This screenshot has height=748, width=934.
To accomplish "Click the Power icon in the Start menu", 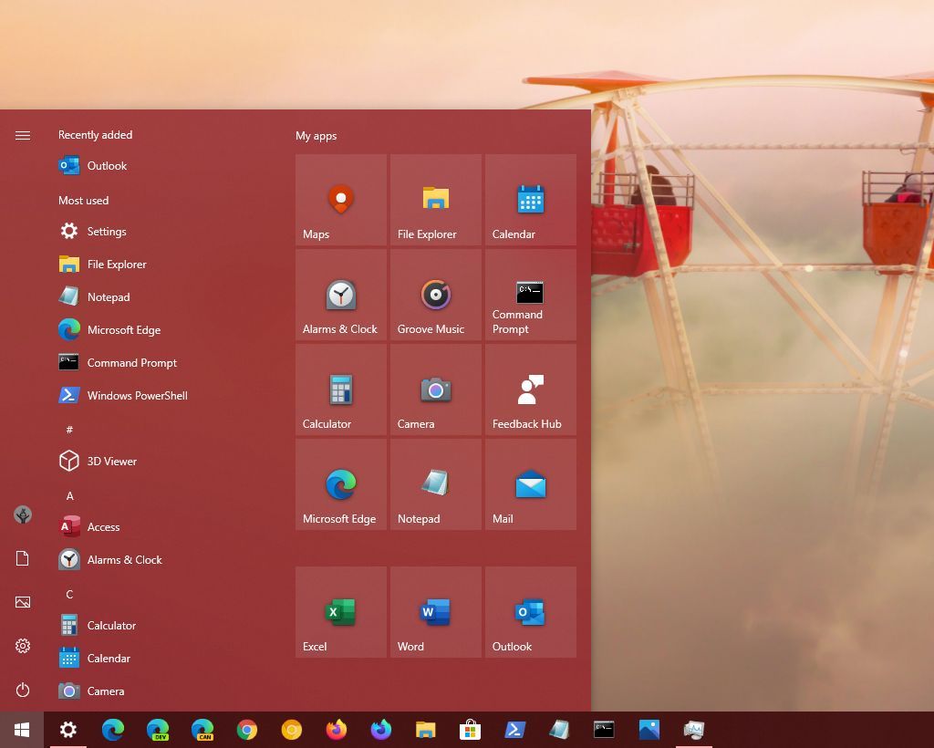I will click(23, 691).
